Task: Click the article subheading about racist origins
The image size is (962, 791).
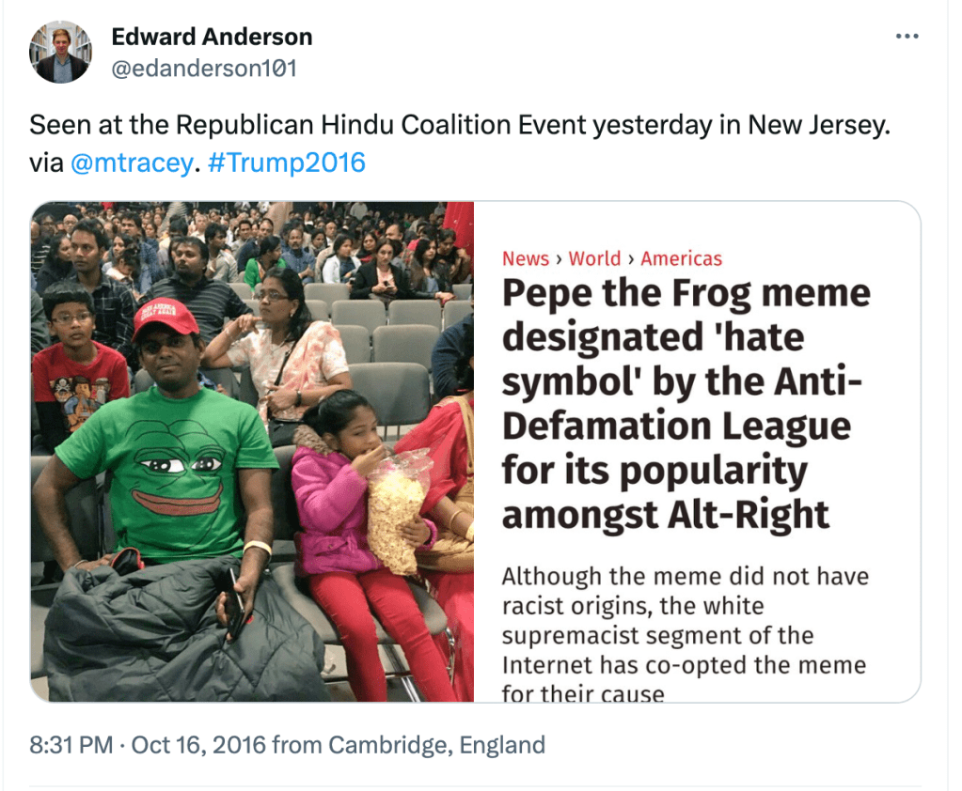Action: 685,635
